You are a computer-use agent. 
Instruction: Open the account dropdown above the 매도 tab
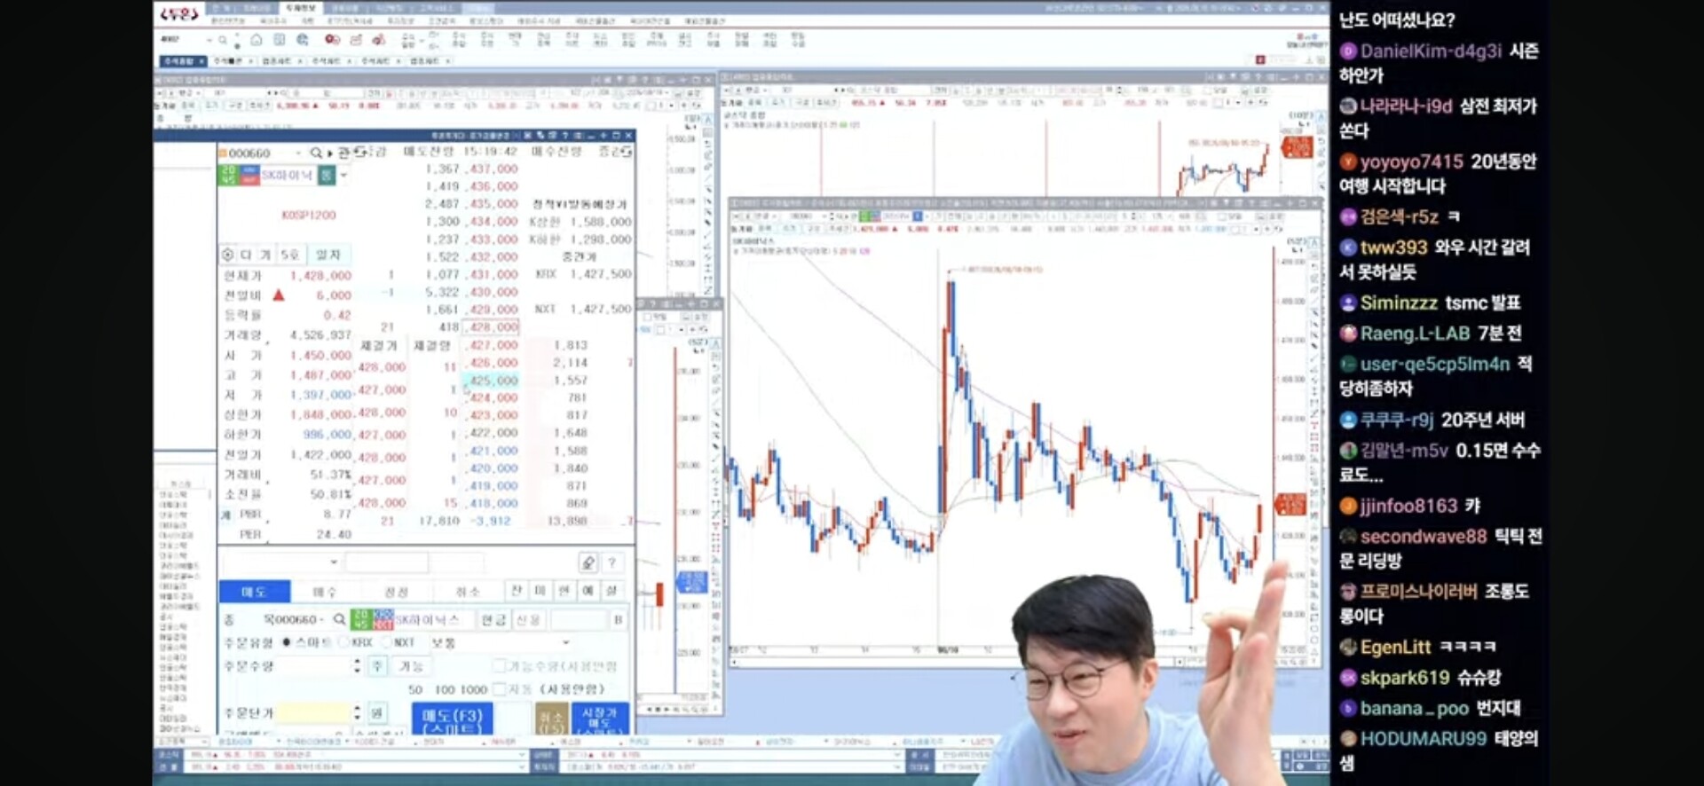280,562
